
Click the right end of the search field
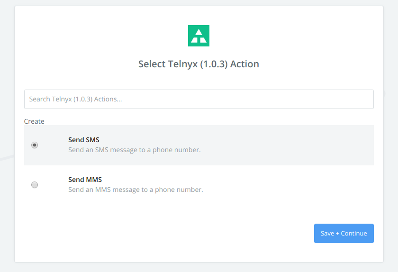coord(365,100)
